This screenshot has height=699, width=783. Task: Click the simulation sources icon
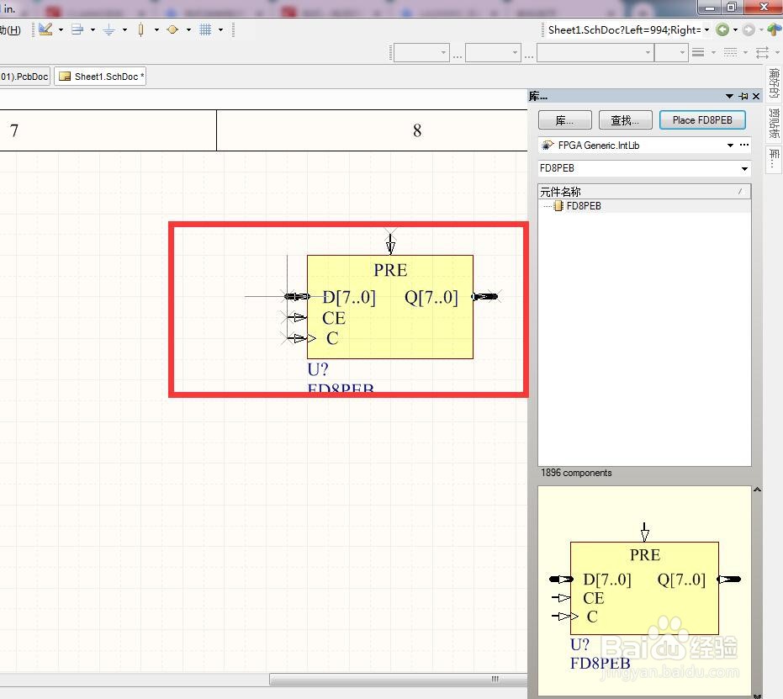point(172,30)
